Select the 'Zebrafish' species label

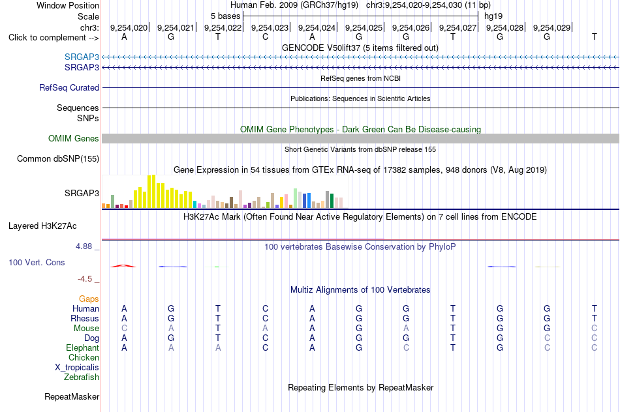click(82, 377)
